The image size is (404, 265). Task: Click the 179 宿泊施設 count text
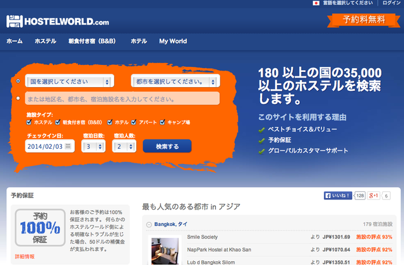pyautogui.click(x=377, y=224)
